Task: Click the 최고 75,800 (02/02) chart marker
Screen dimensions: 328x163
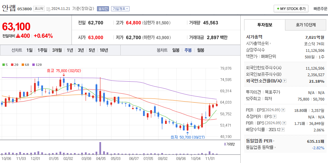Action: pos(64,71)
